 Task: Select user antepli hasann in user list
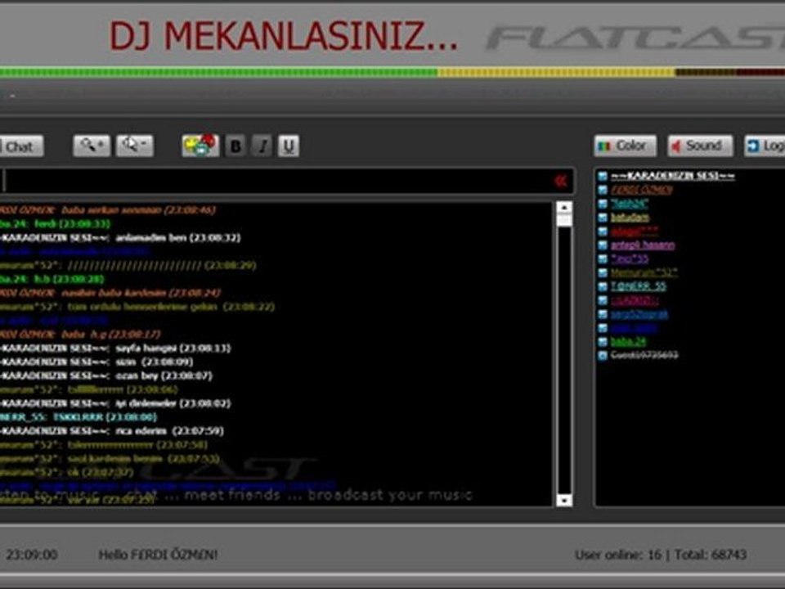point(643,245)
